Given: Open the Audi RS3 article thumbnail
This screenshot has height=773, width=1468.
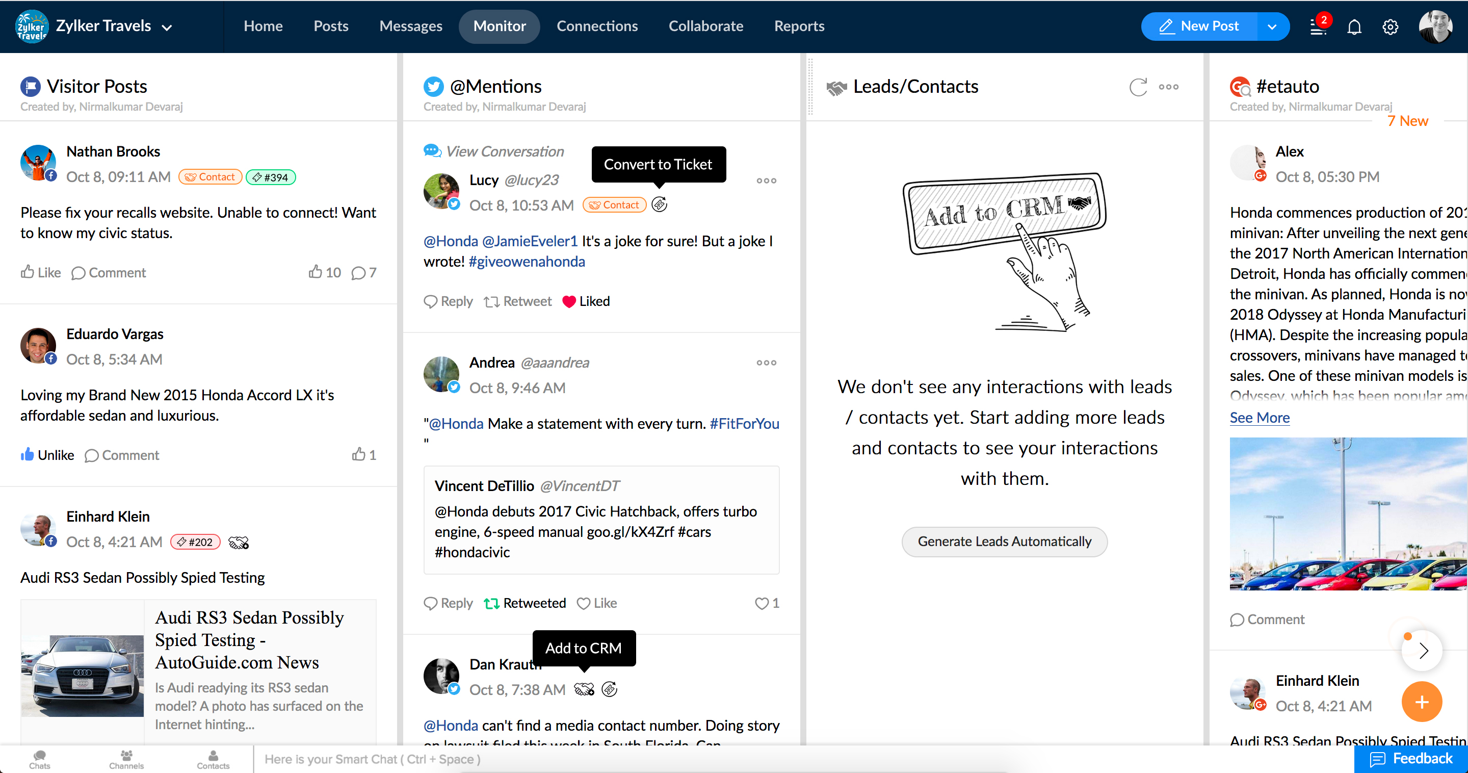Looking at the screenshot, I should coord(83,675).
